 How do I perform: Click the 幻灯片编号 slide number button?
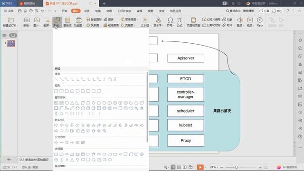211,19
